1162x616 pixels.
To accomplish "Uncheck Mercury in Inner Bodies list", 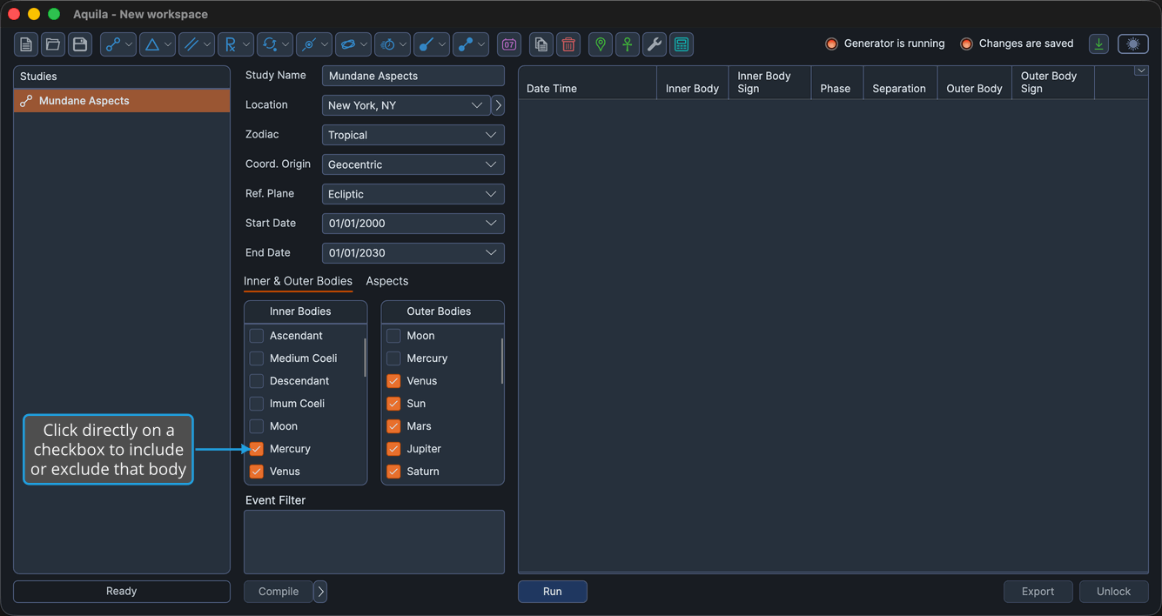I will pyautogui.click(x=257, y=449).
